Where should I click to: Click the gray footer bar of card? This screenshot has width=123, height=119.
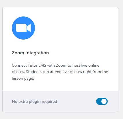(60, 101)
